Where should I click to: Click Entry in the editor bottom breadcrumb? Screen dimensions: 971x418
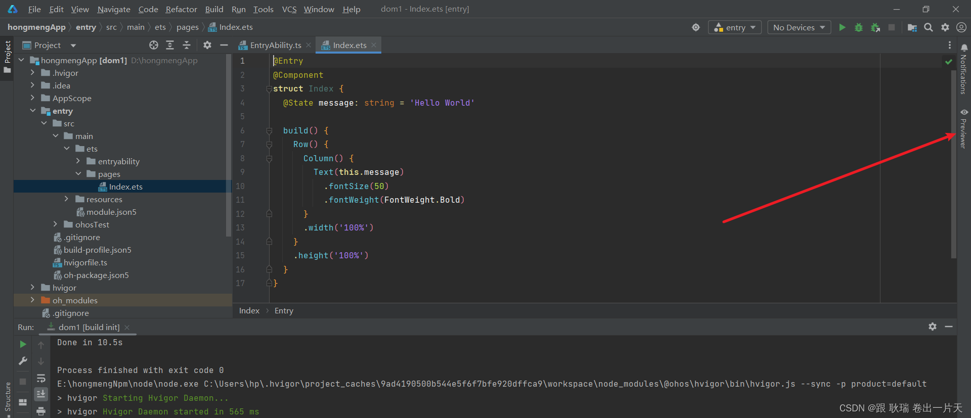[284, 311]
